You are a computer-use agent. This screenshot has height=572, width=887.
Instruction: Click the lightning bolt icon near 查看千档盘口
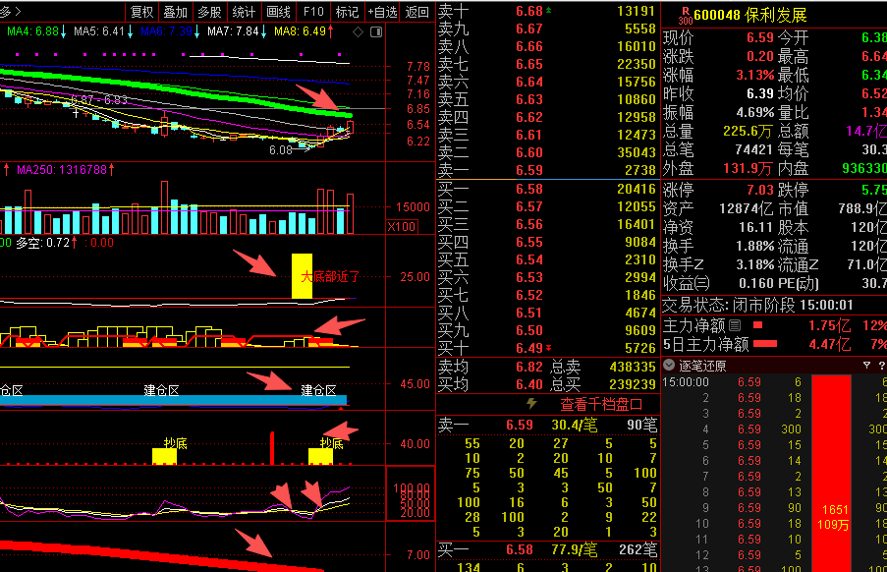tap(531, 403)
